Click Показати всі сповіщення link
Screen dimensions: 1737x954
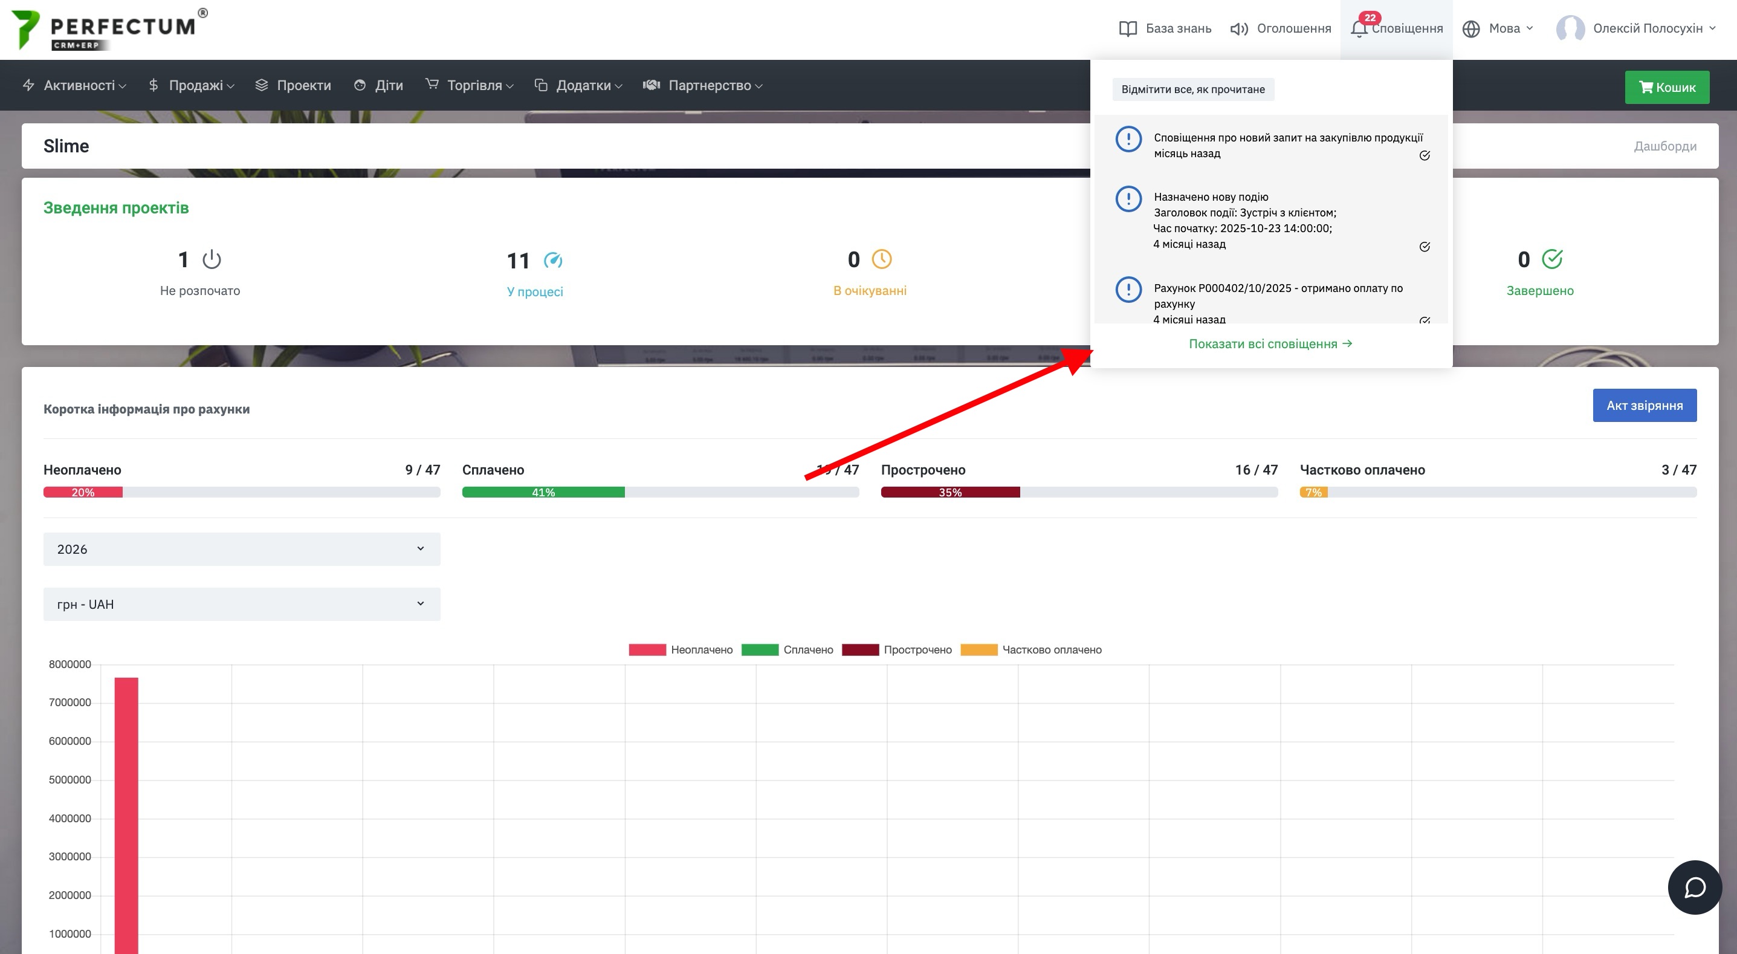click(x=1270, y=343)
